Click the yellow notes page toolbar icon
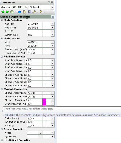The width and height of the screenshot is (121, 143). tap(24, 12)
